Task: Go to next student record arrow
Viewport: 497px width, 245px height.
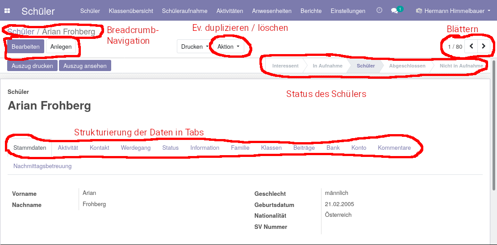Action: tap(484, 46)
